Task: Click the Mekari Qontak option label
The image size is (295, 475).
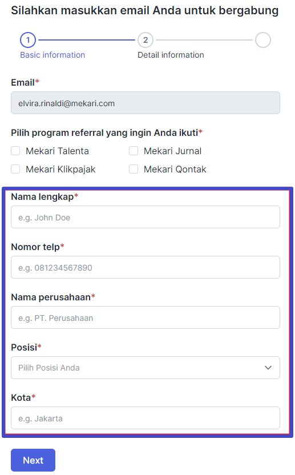Action: tap(175, 169)
